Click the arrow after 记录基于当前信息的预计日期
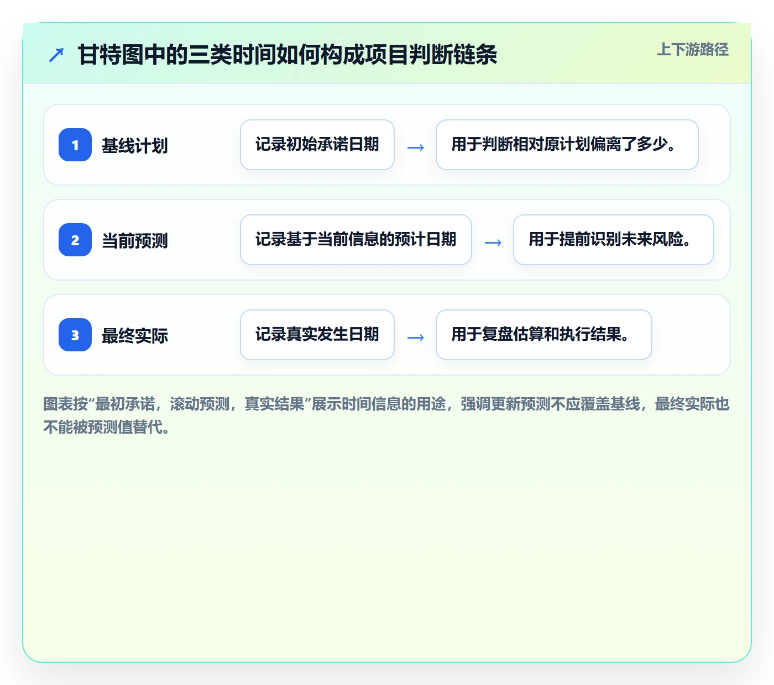This screenshot has height=685, width=774. pos(493,243)
